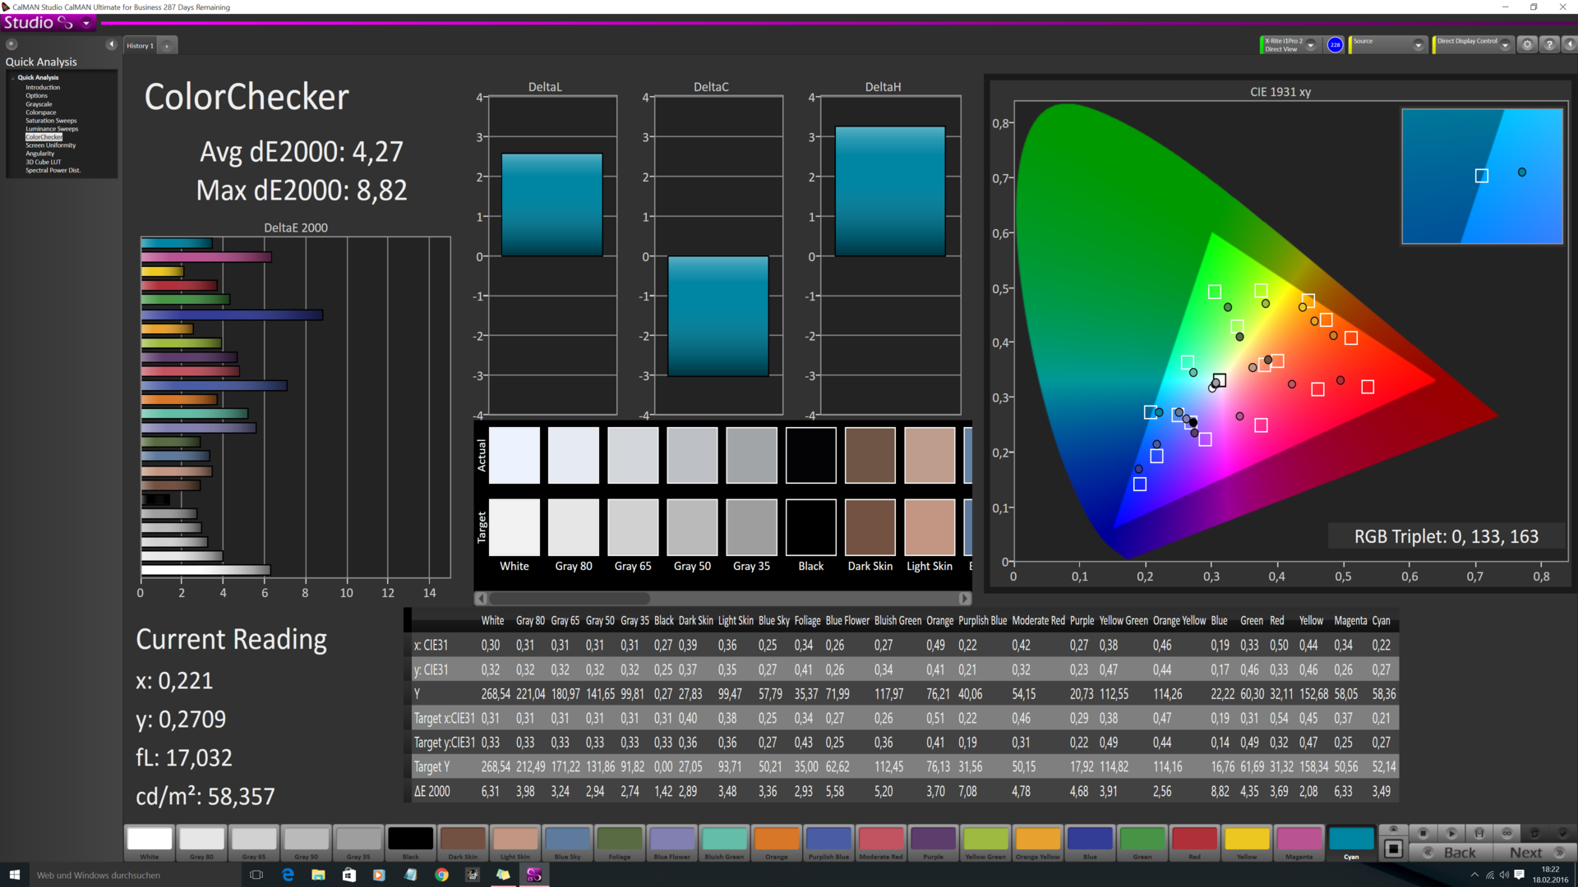The width and height of the screenshot is (1578, 887).
Task: Expand the Source dropdown
Action: click(x=1418, y=45)
